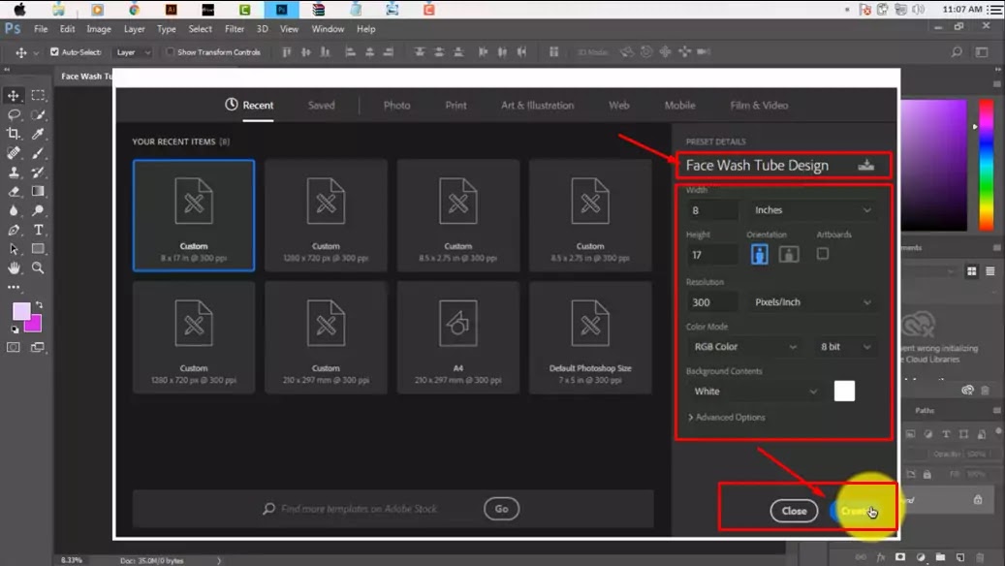Select the Crop tool
The height and width of the screenshot is (566, 1005).
[13, 134]
